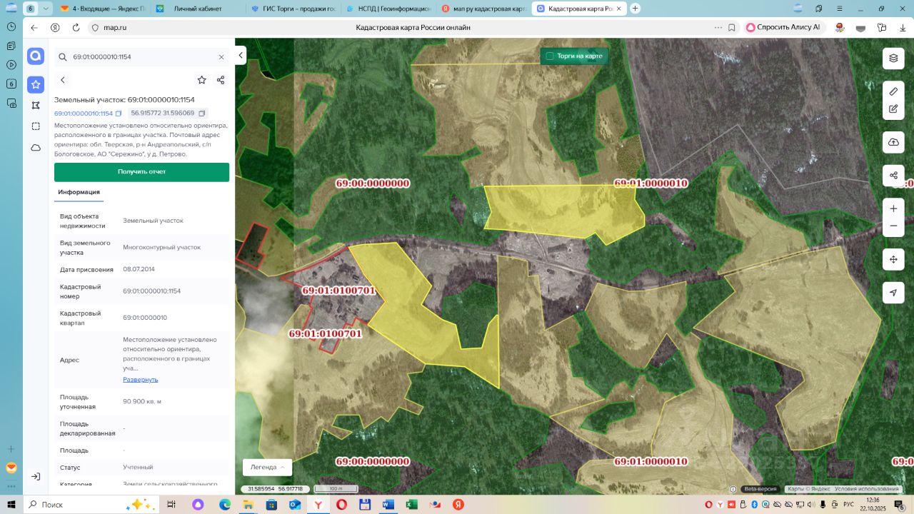Open Outlook from taskbar
Viewport: 914px width, 514px height.
tap(295, 504)
